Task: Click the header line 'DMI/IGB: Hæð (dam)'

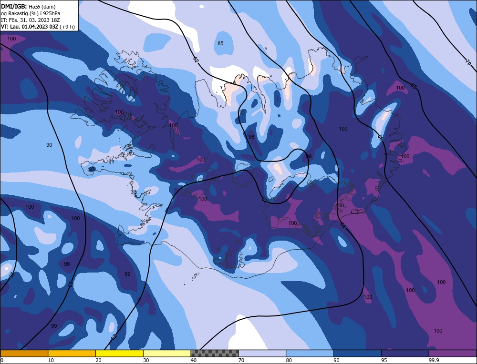Action: [x=28, y=6]
